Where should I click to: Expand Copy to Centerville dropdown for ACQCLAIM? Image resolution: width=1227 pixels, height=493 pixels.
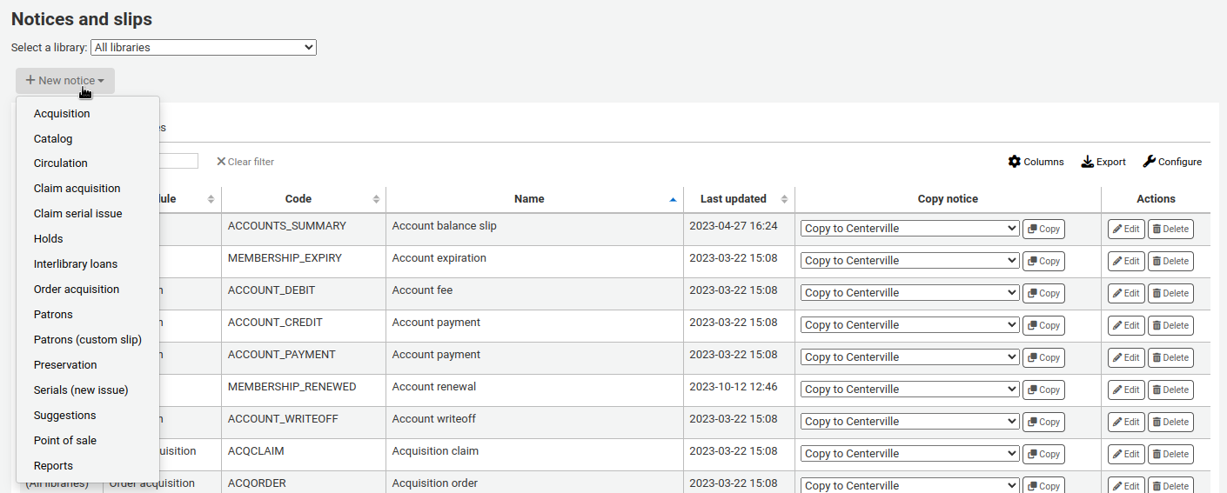(x=909, y=454)
